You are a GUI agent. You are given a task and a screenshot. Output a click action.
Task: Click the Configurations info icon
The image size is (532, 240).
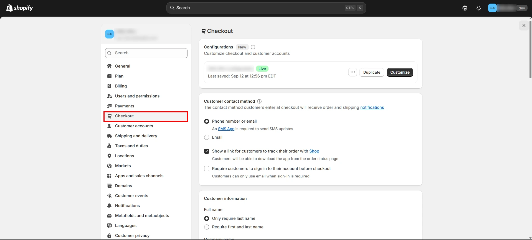tap(253, 47)
